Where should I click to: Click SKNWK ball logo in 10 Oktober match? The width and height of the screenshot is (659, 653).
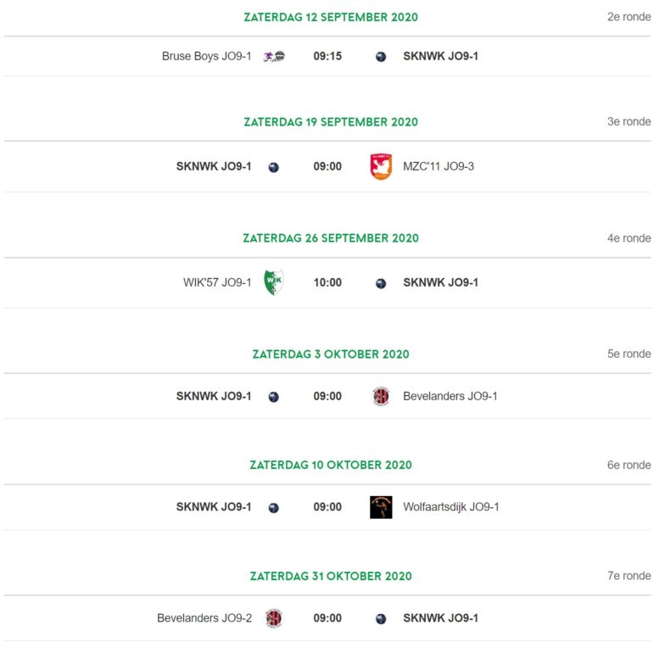pos(274,508)
